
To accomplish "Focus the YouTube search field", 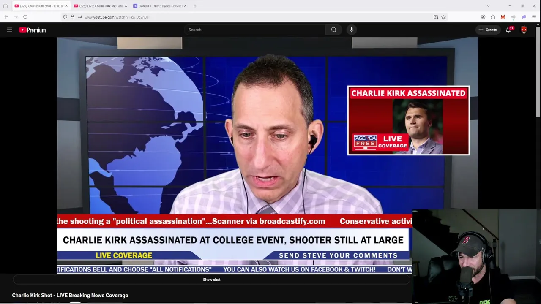I will [254, 30].
